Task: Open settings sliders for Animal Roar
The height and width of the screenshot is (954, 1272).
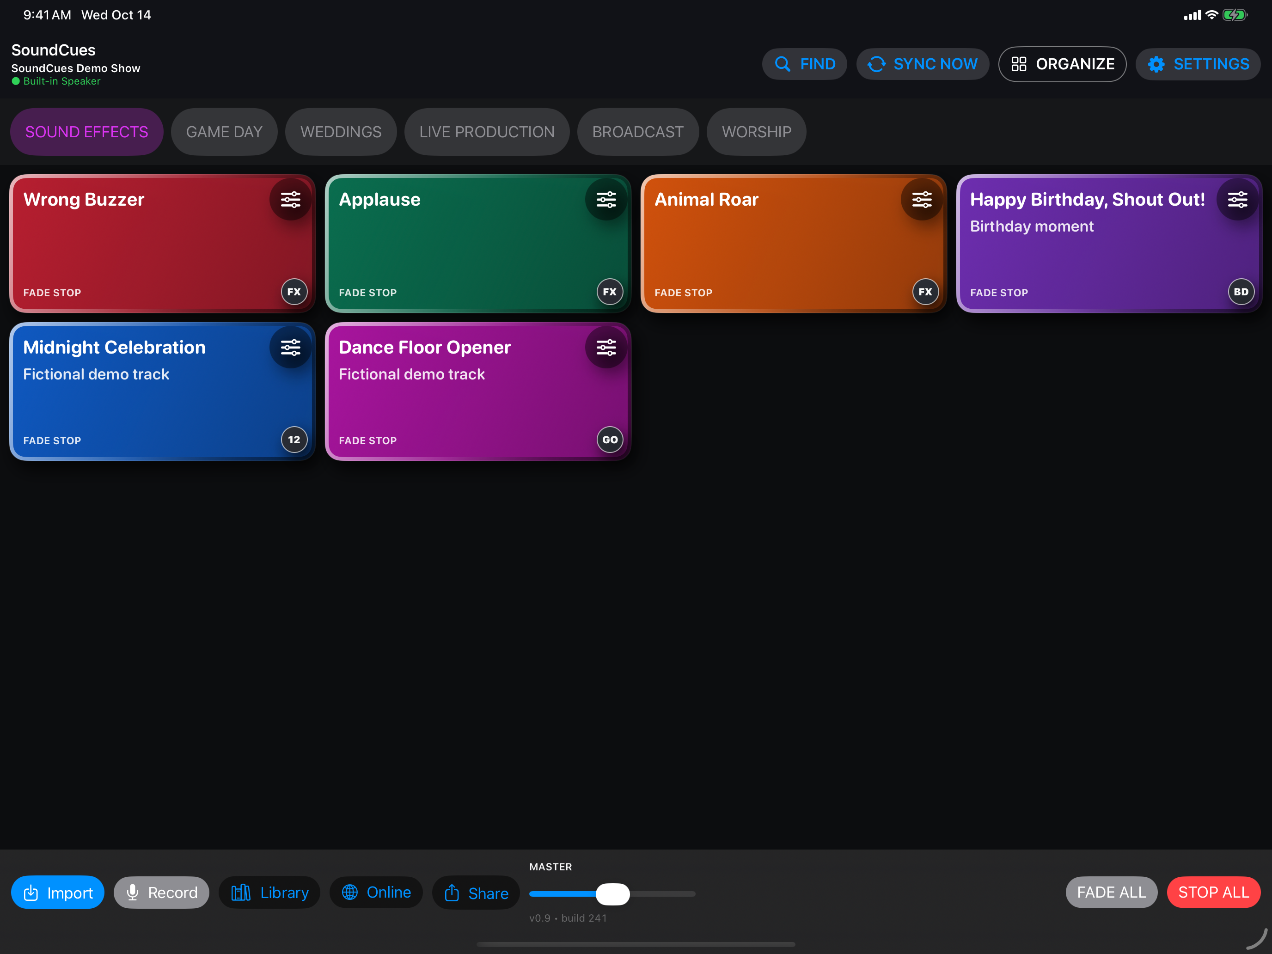Action: pyautogui.click(x=922, y=200)
